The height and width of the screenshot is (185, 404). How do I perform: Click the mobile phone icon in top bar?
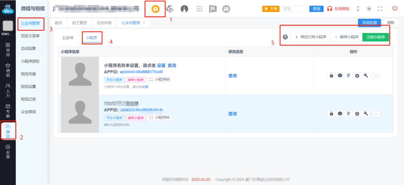pos(358,9)
